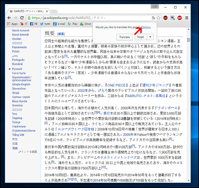199x188 pixels.
Task: Open the Adblock Plus ABP icon
Action: pyautogui.click(x=179, y=18)
